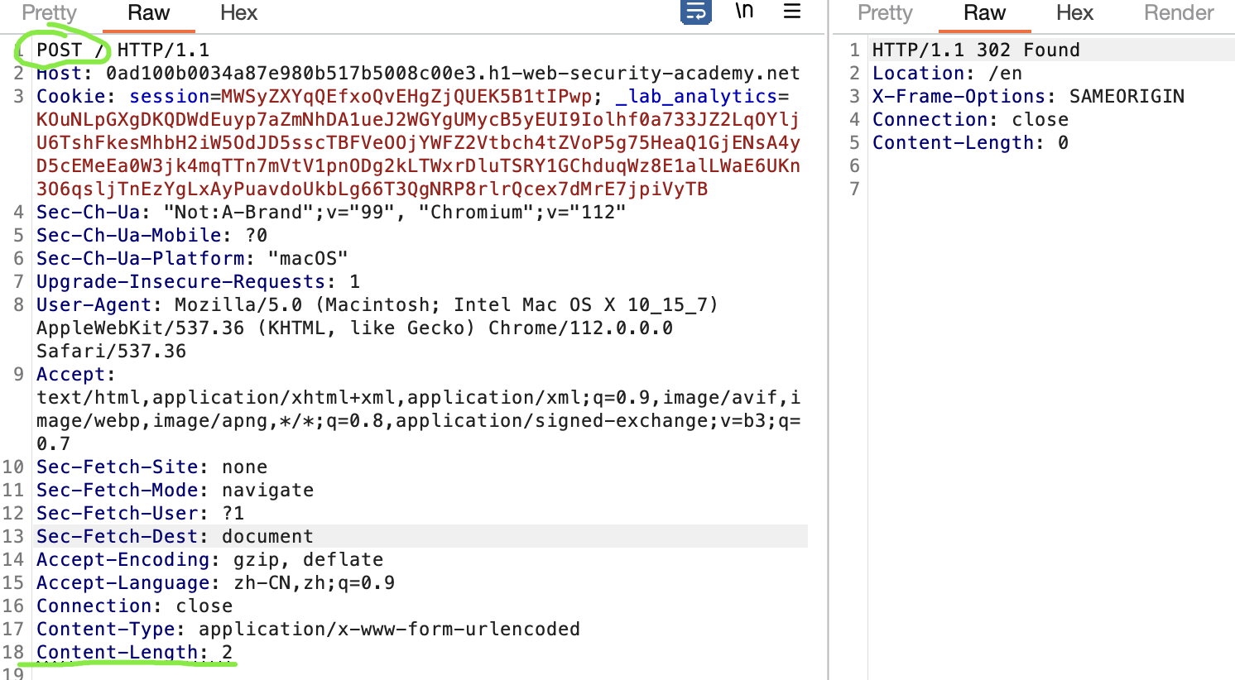This screenshot has width=1235, height=680.
Task: Click the Host header name in the request
Action: point(59,73)
